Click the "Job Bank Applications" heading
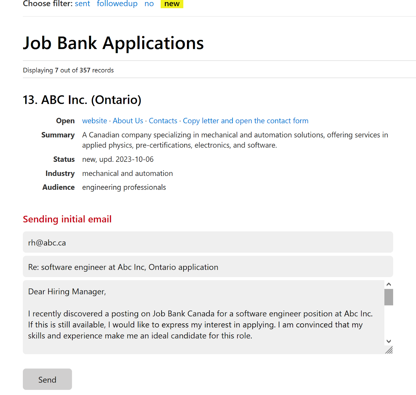This screenshot has height=395, width=416. click(113, 43)
